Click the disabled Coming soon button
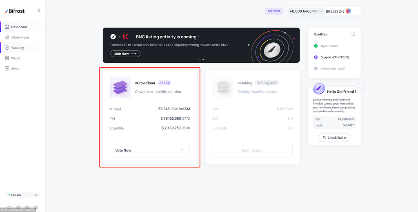 (252, 150)
